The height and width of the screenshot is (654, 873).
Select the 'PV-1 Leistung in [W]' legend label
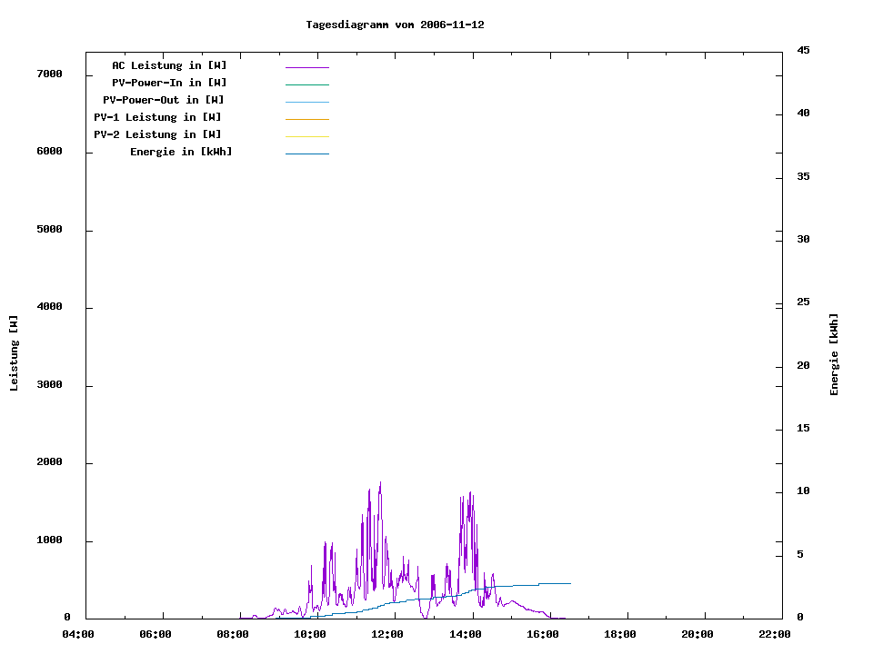tap(157, 117)
